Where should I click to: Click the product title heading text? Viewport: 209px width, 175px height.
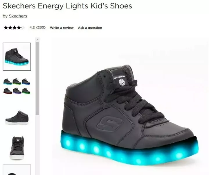[x=67, y=6]
